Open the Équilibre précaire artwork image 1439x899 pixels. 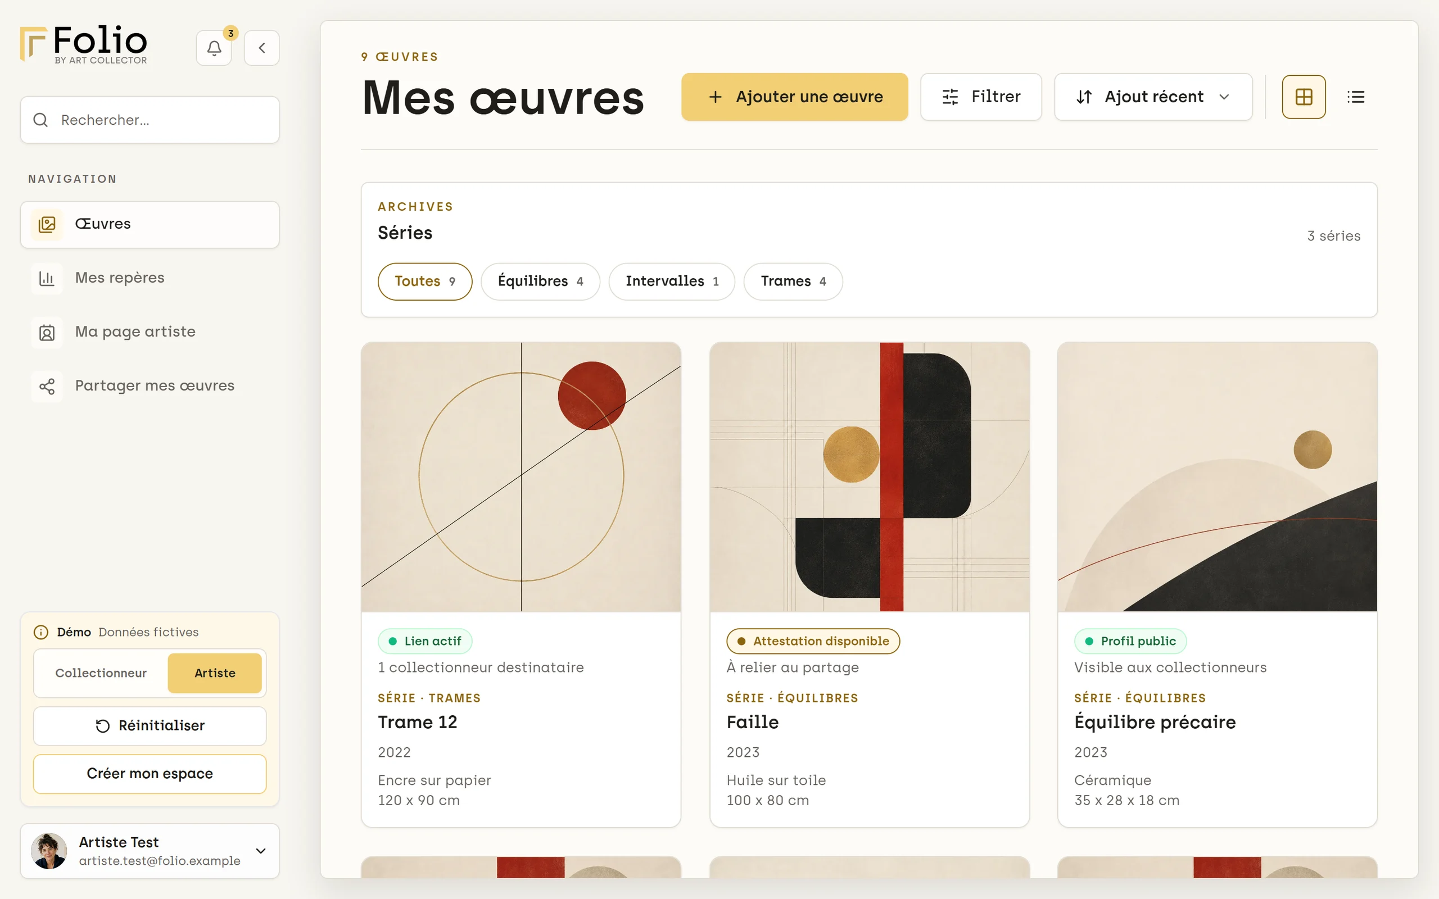coord(1217,477)
